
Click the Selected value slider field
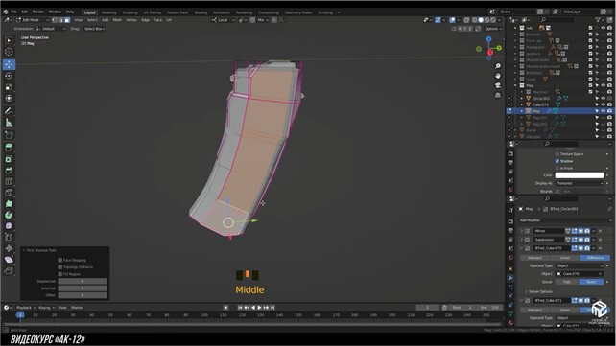[83, 288]
